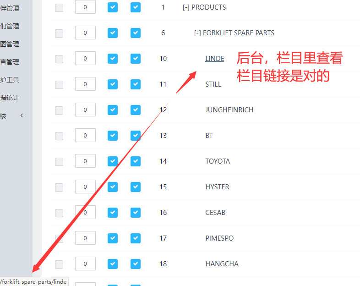360x286 pixels.
Task: Tick the grey select checkbox for PRODUCTS
Action: 59,8
